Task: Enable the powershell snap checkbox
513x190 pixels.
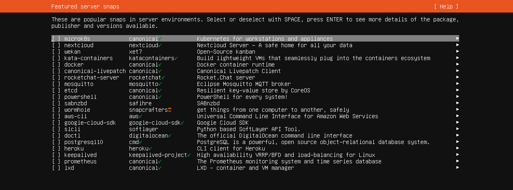Action: (56, 97)
